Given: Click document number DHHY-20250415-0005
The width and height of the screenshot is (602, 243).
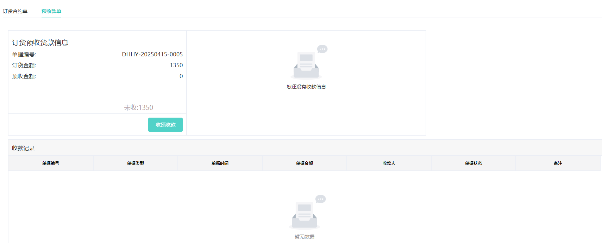Looking at the screenshot, I should pyautogui.click(x=152, y=54).
